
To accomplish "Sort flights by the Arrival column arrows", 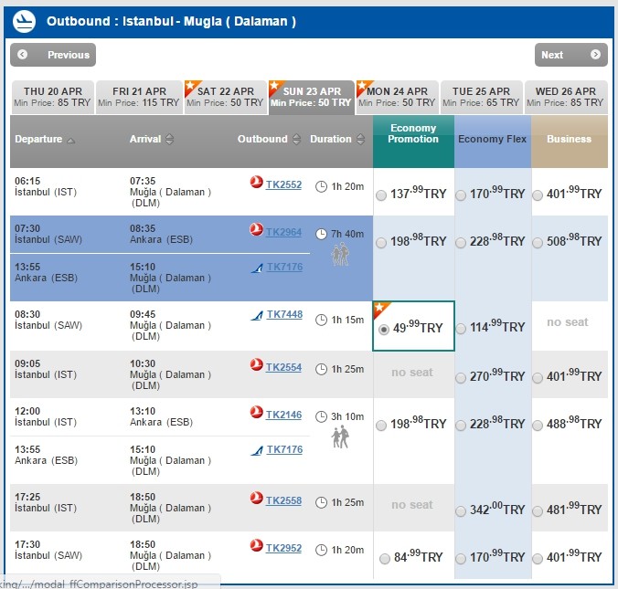I will [x=169, y=140].
